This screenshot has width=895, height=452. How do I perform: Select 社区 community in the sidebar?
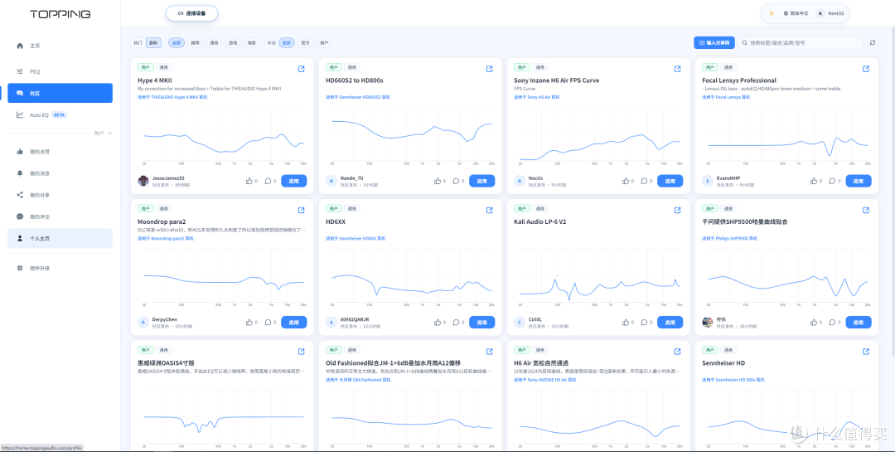coord(60,93)
